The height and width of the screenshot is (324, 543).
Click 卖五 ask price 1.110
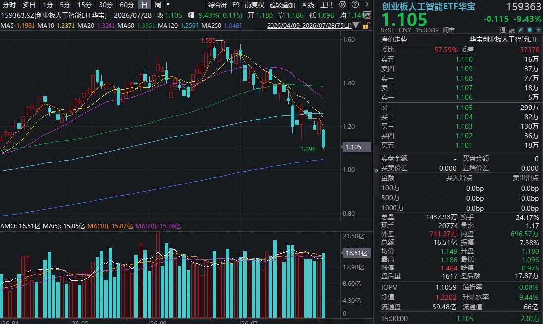[464, 59]
